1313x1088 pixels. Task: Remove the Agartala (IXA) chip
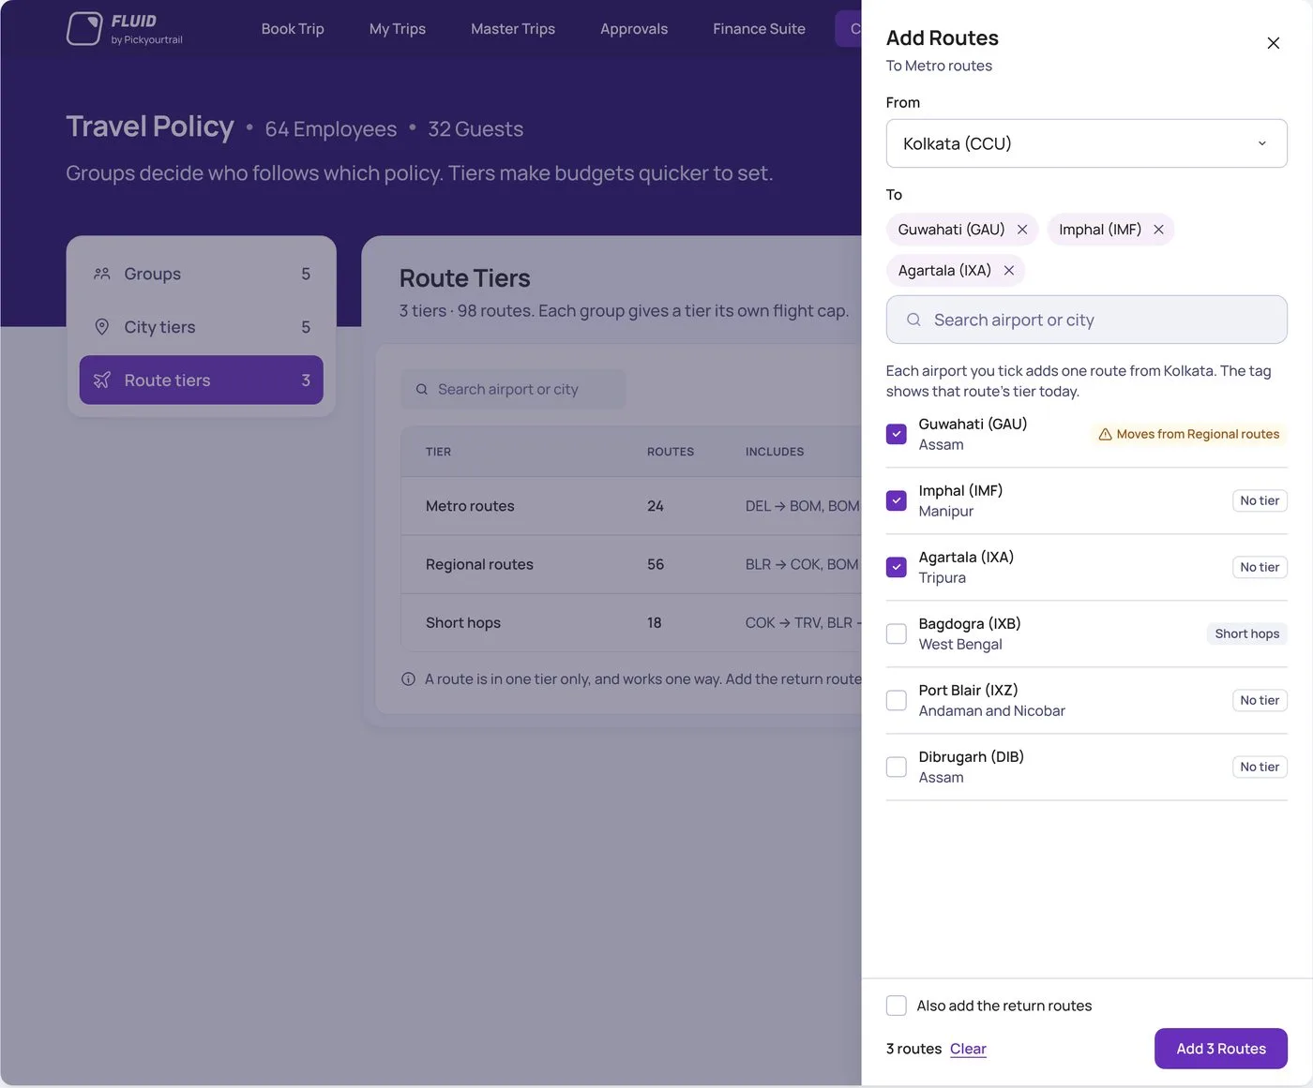click(1009, 271)
